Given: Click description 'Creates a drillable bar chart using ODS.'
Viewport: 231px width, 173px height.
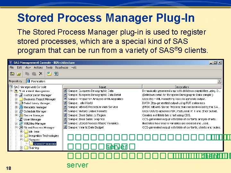Looking at the screenshot, I should click(x=167, y=115).
